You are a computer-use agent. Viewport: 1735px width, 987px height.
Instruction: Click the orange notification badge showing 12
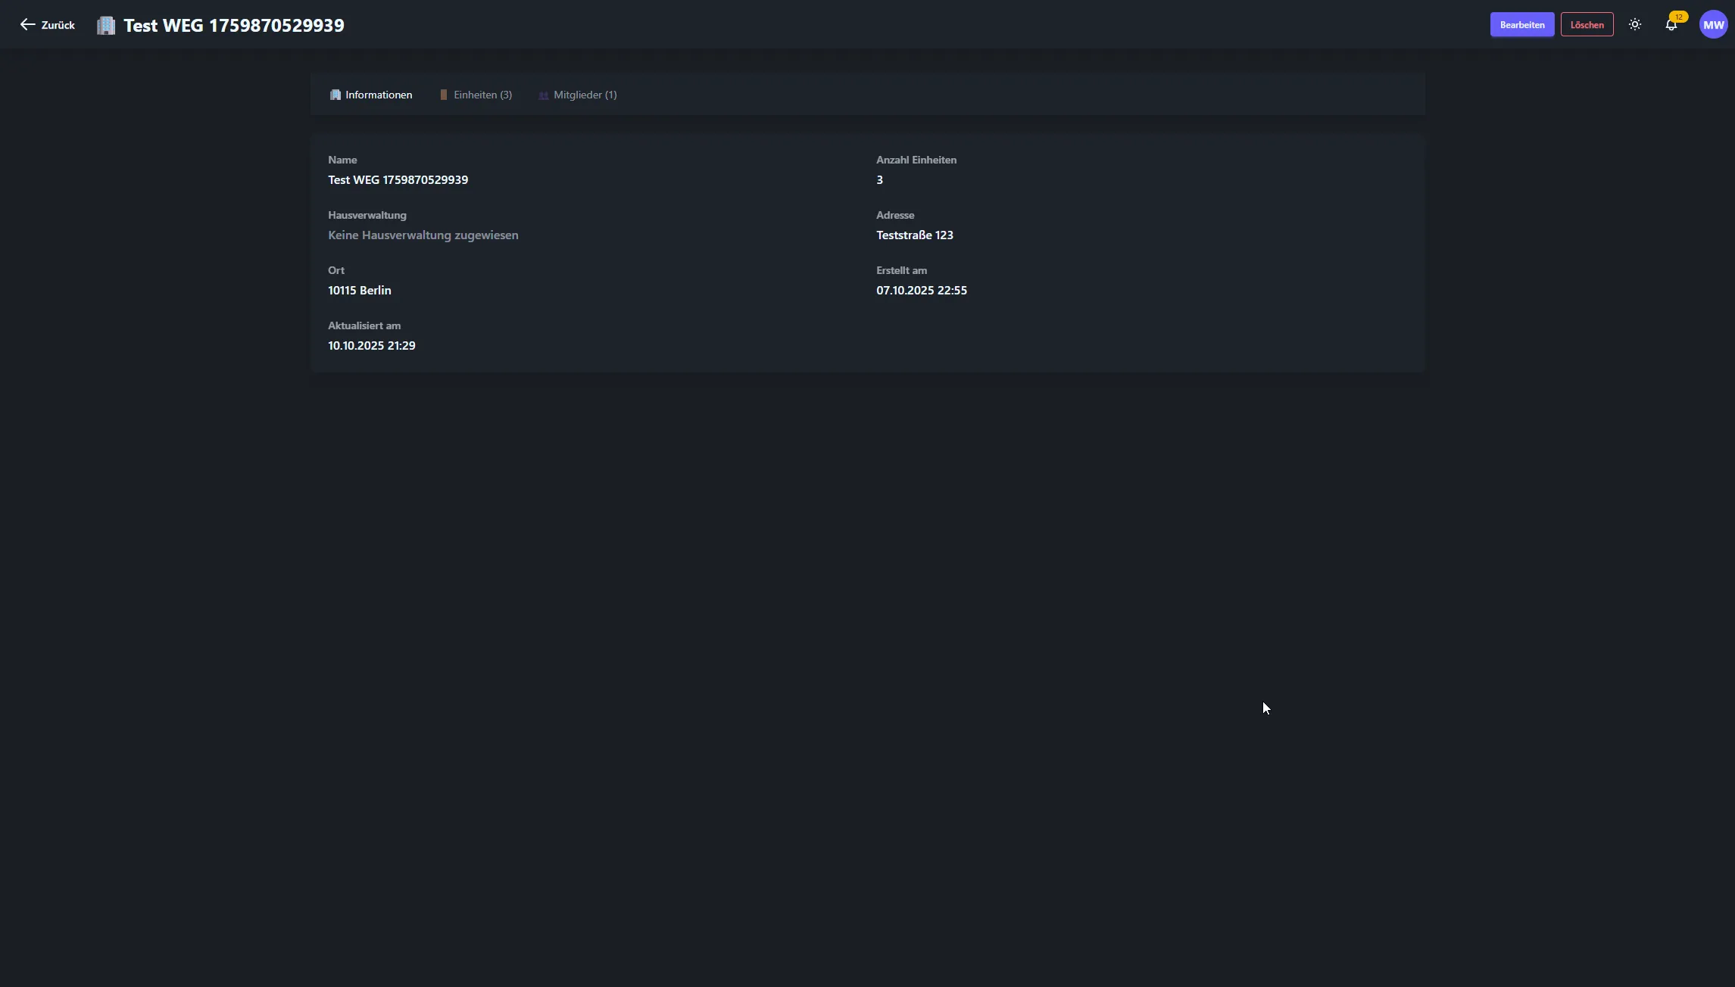(1679, 17)
